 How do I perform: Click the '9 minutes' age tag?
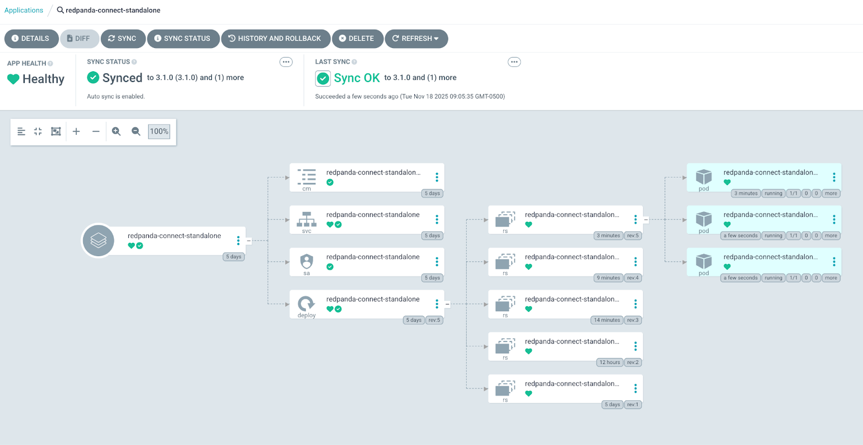pyautogui.click(x=608, y=278)
